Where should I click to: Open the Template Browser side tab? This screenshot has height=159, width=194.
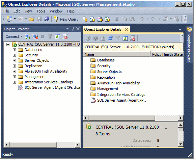point(189,44)
